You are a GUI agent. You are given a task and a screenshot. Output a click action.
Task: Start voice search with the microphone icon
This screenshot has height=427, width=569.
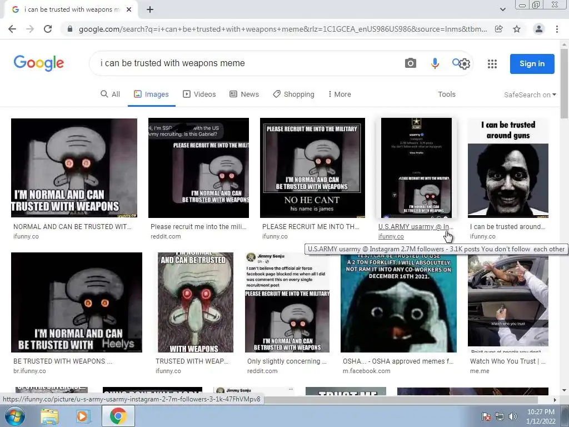click(435, 63)
